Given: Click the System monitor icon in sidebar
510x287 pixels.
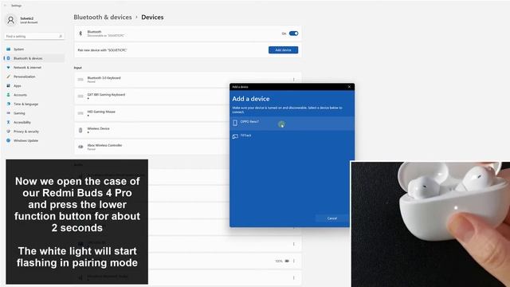Looking at the screenshot, I should (9, 49).
